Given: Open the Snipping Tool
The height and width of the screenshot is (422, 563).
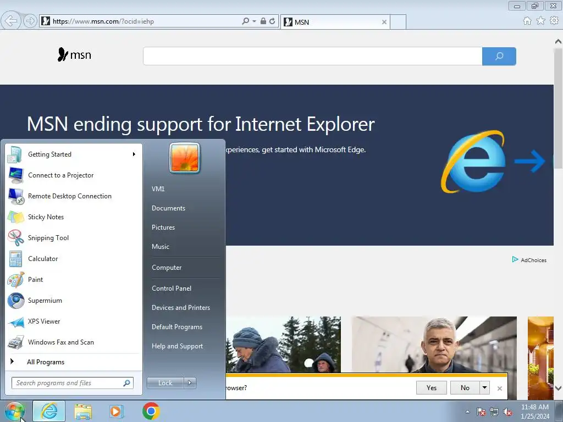Looking at the screenshot, I should point(74,237).
